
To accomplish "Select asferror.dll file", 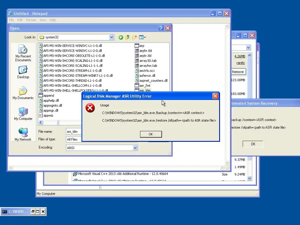I will coord(145,76).
